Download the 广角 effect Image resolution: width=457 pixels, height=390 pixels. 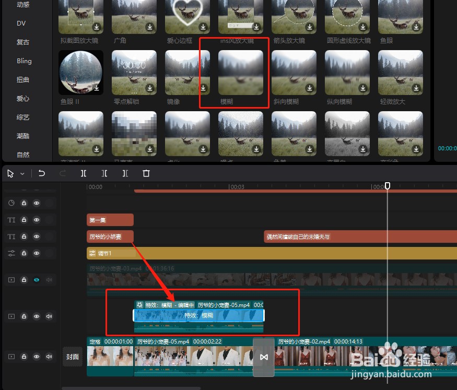click(x=150, y=27)
